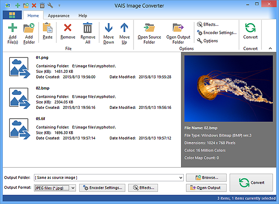Click Add File(s) in ribbon
The height and width of the screenshot is (204, 279).
point(12,33)
